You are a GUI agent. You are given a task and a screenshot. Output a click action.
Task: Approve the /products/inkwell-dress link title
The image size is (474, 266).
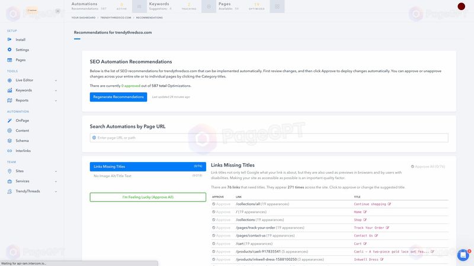[x=221, y=259]
